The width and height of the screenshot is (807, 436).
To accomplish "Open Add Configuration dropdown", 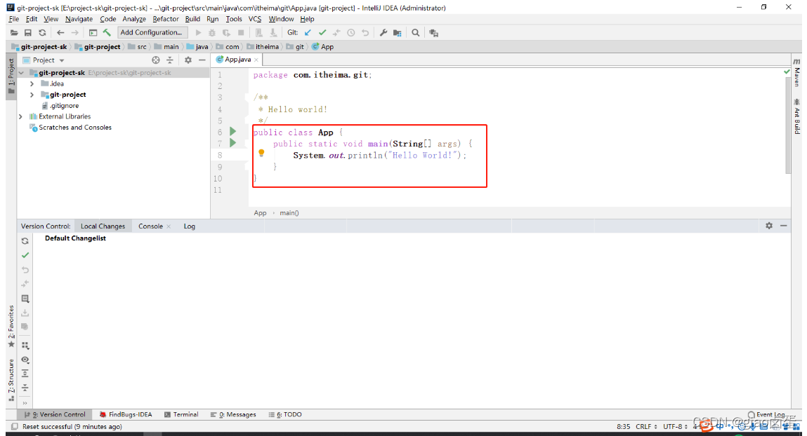I will tap(152, 32).
